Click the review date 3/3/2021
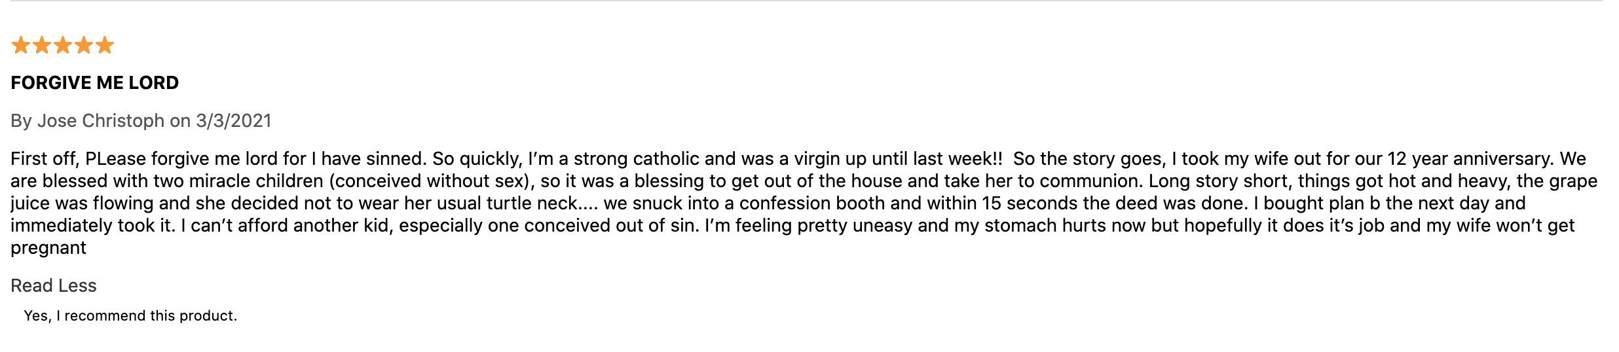The width and height of the screenshot is (1619, 352). pyautogui.click(x=233, y=120)
